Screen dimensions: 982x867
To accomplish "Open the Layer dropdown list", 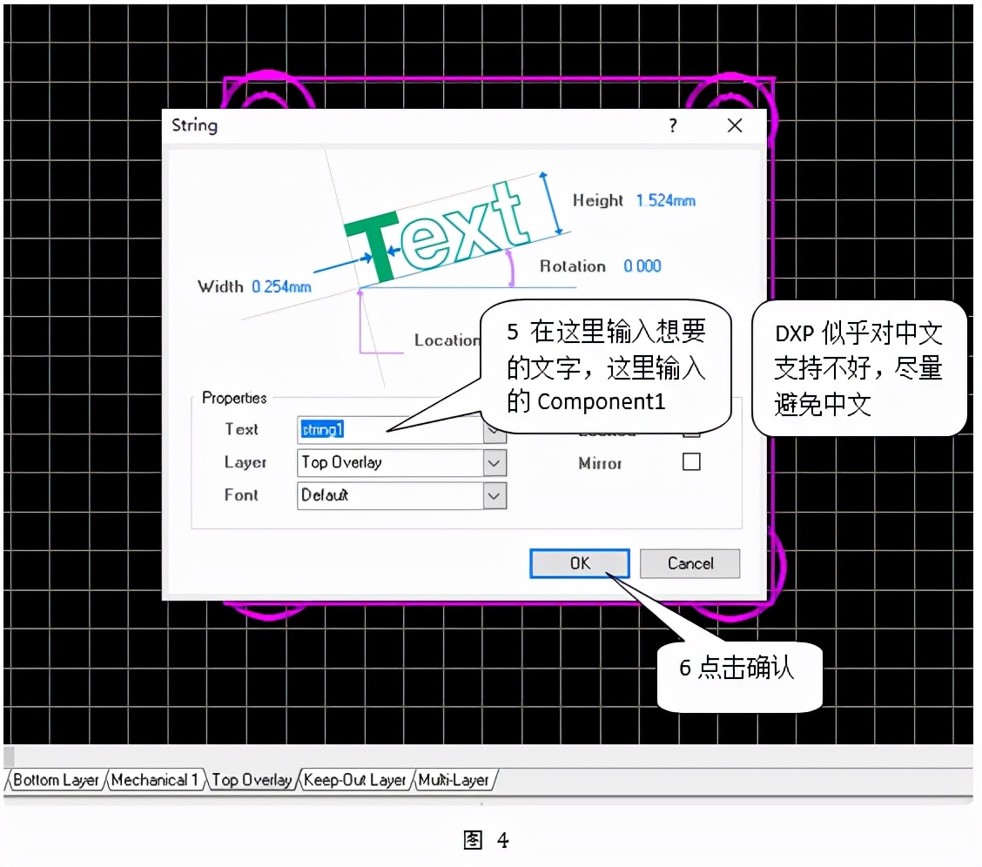I will [494, 462].
